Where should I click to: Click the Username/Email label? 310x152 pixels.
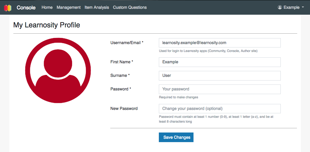(127, 43)
